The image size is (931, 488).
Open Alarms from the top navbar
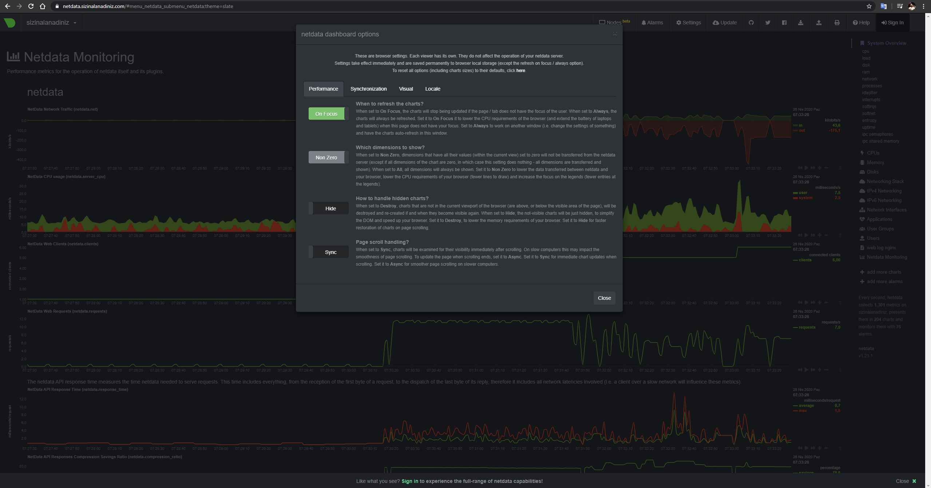(x=652, y=23)
